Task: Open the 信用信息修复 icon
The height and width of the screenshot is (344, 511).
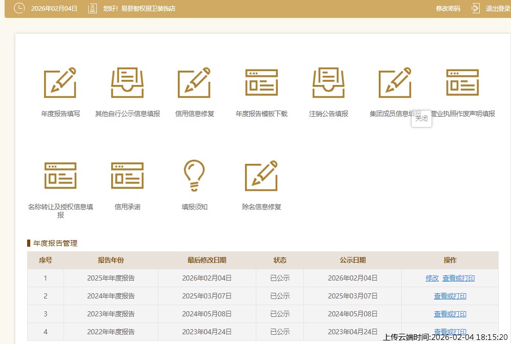Action: [194, 82]
